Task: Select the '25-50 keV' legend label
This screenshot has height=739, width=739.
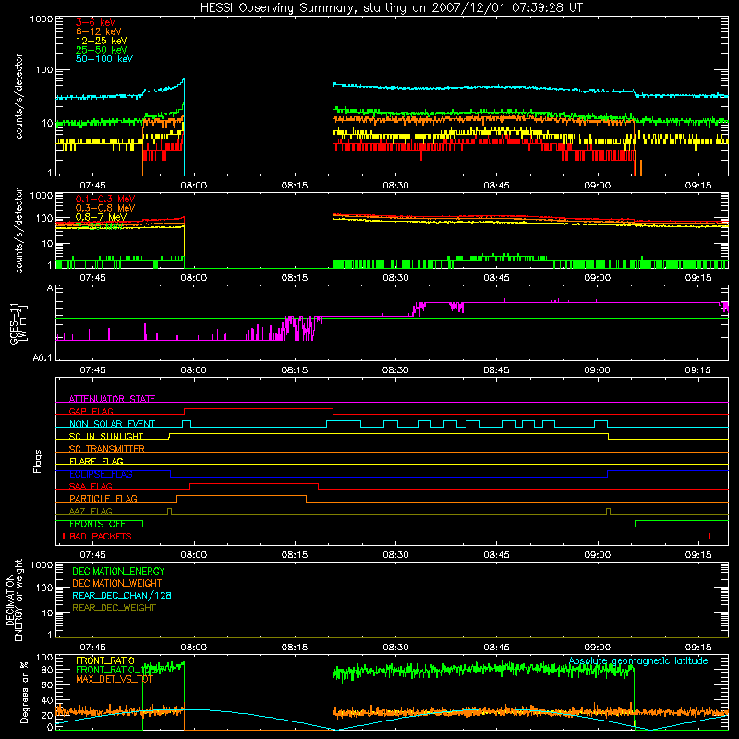Action: click(102, 50)
